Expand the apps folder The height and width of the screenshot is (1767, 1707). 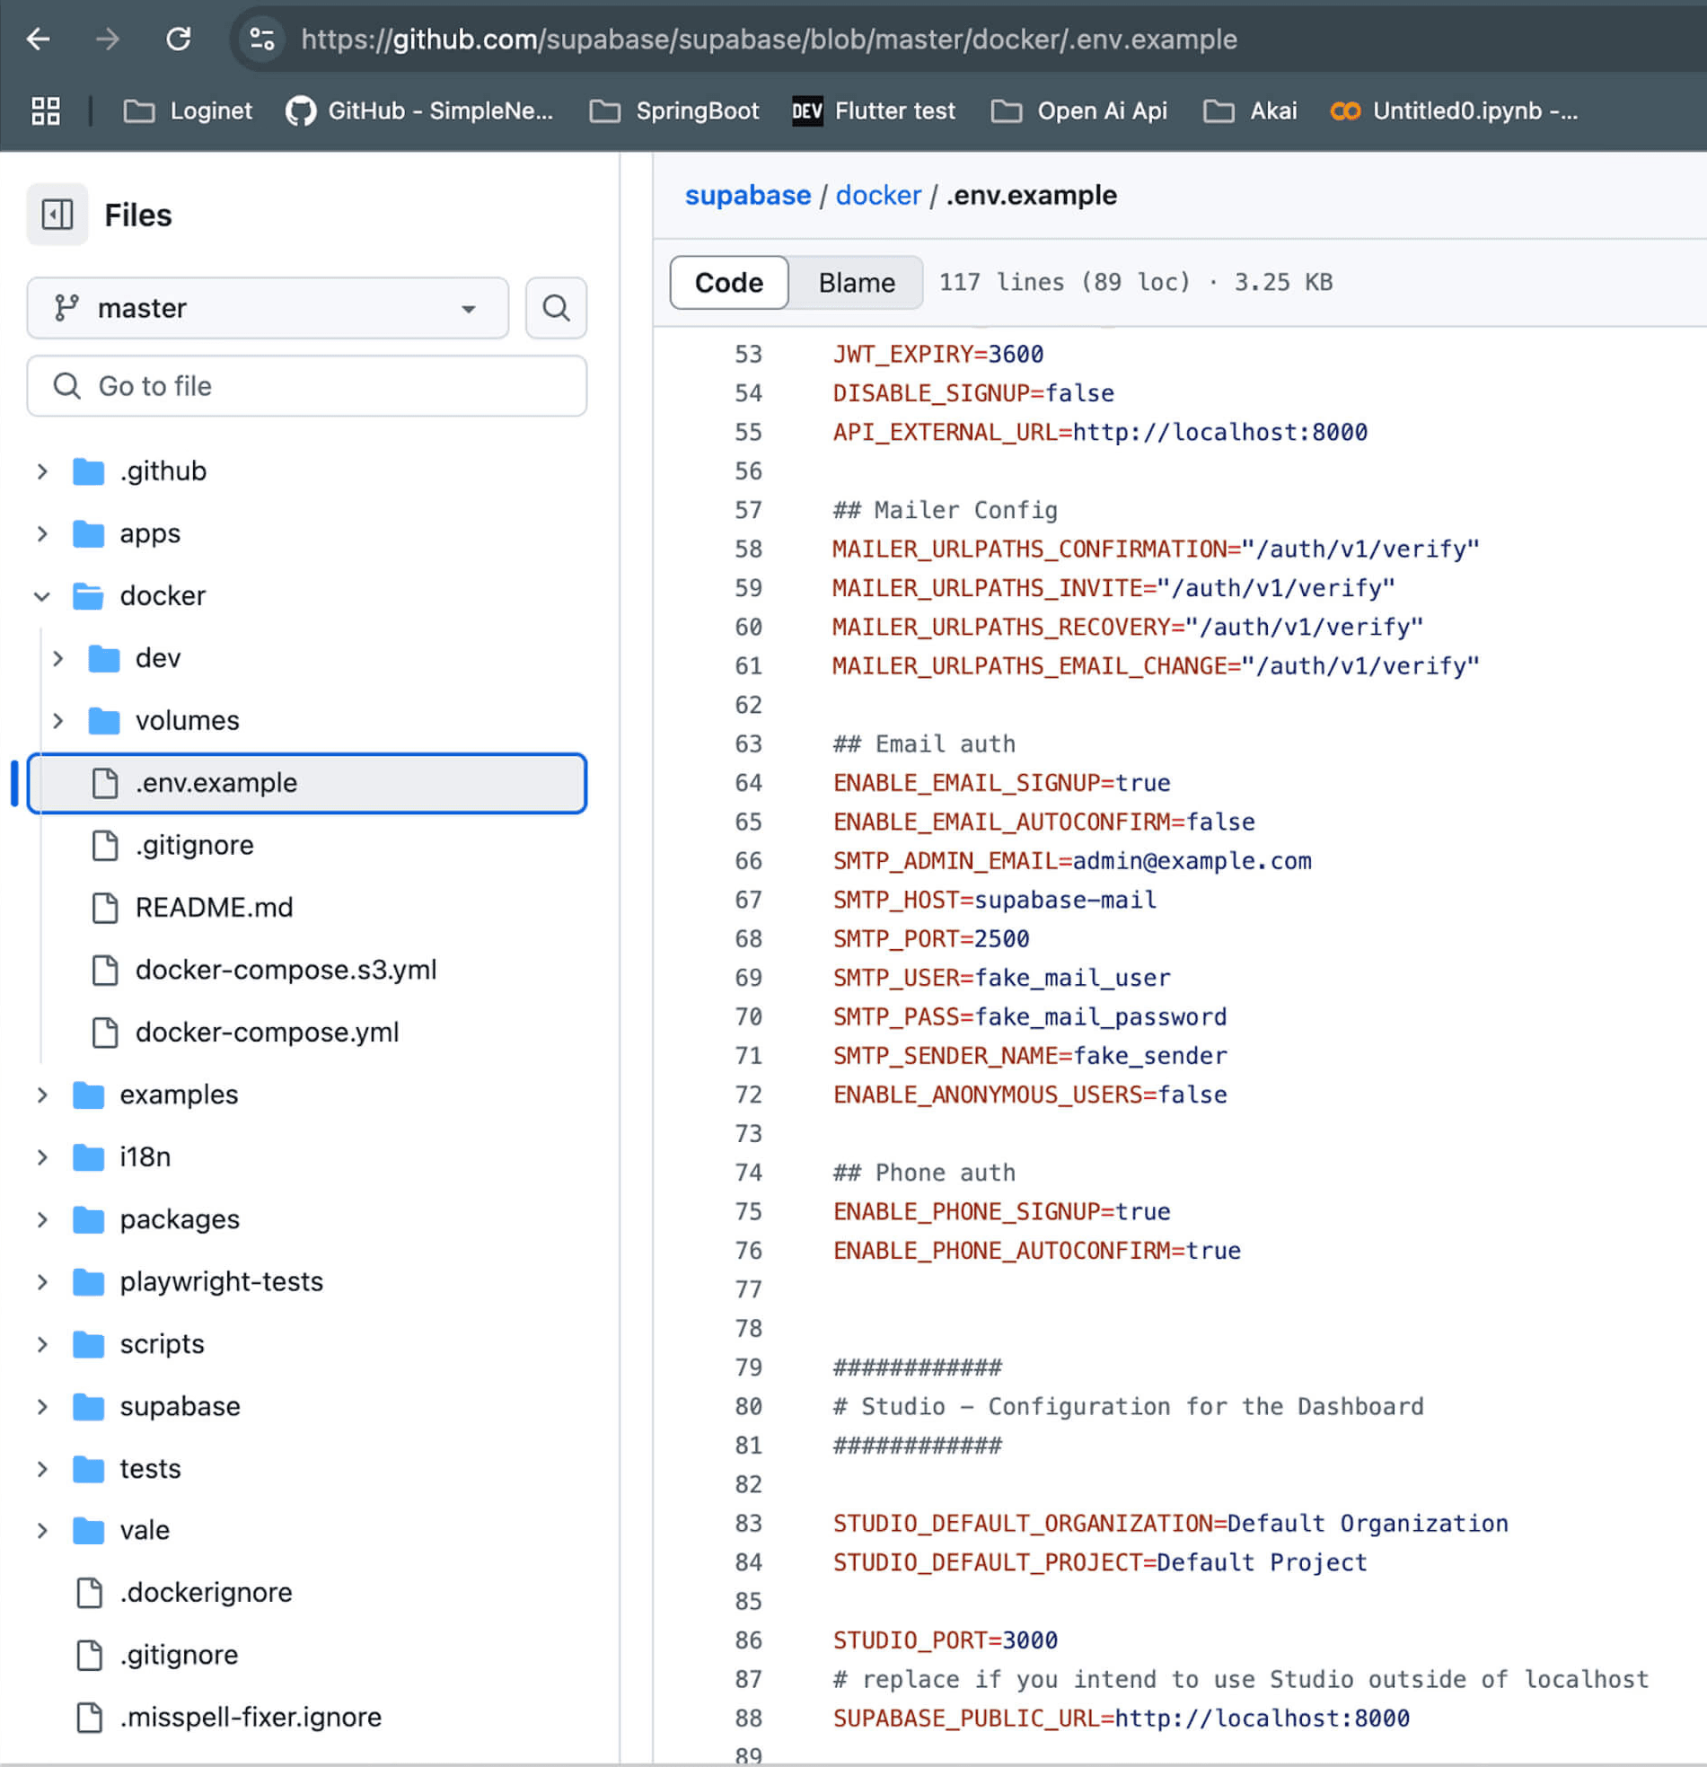41,533
